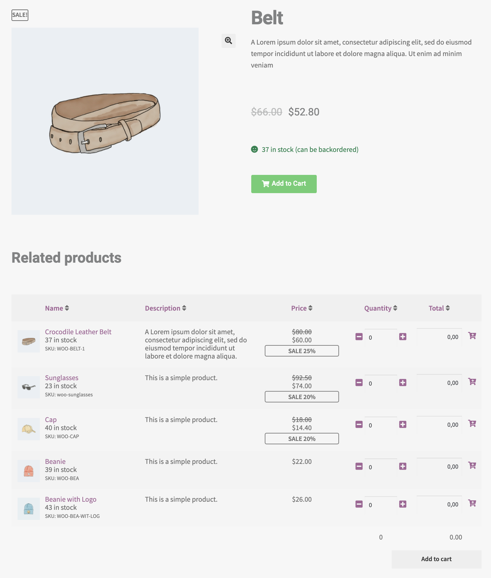Image resolution: width=491 pixels, height=578 pixels.
Task: Sort by the Description column header
Action: coord(165,308)
